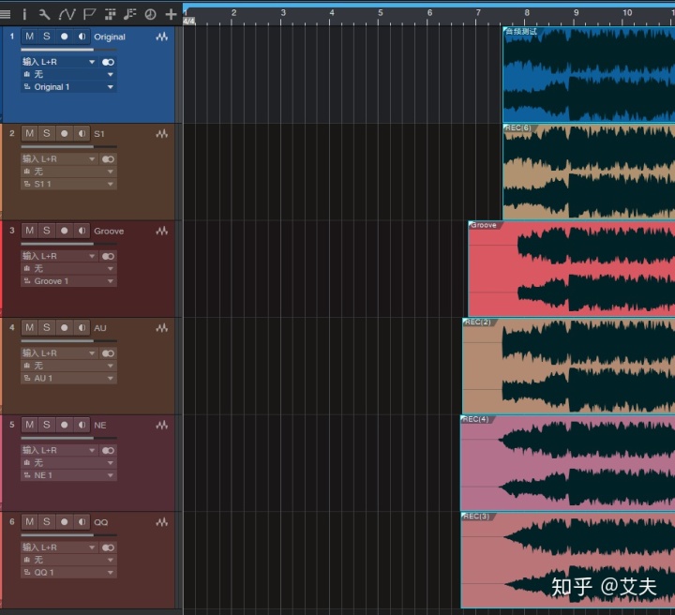
Task: Toggle stereo mode on Groove track input
Action: (108, 257)
